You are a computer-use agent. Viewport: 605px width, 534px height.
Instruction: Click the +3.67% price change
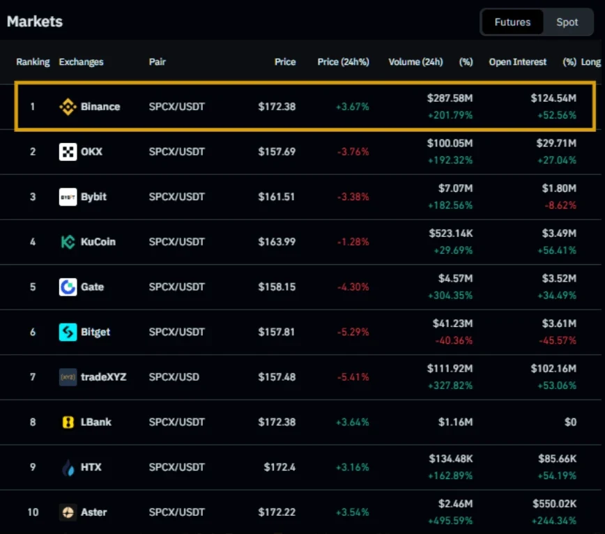[x=352, y=107]
